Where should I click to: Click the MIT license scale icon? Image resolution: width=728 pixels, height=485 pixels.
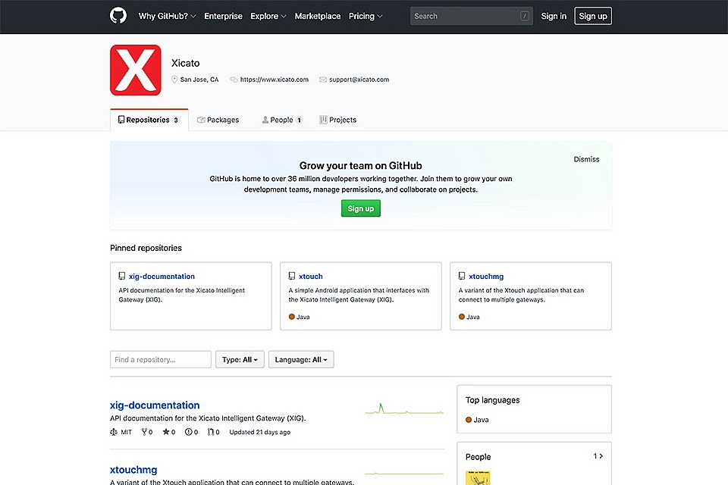pos(114,432)
